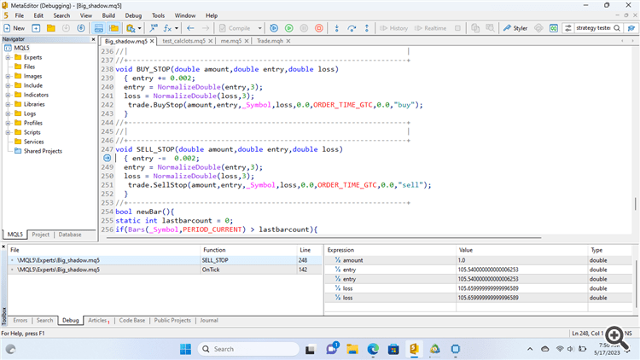Click the search magnifier icon in toolbar
This screenshot has width=640, height=360.
click(x=617, y=28)
